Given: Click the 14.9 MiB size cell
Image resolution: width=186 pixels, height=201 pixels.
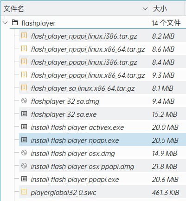Looking at the screenshot, I should [x=165, y=154].
